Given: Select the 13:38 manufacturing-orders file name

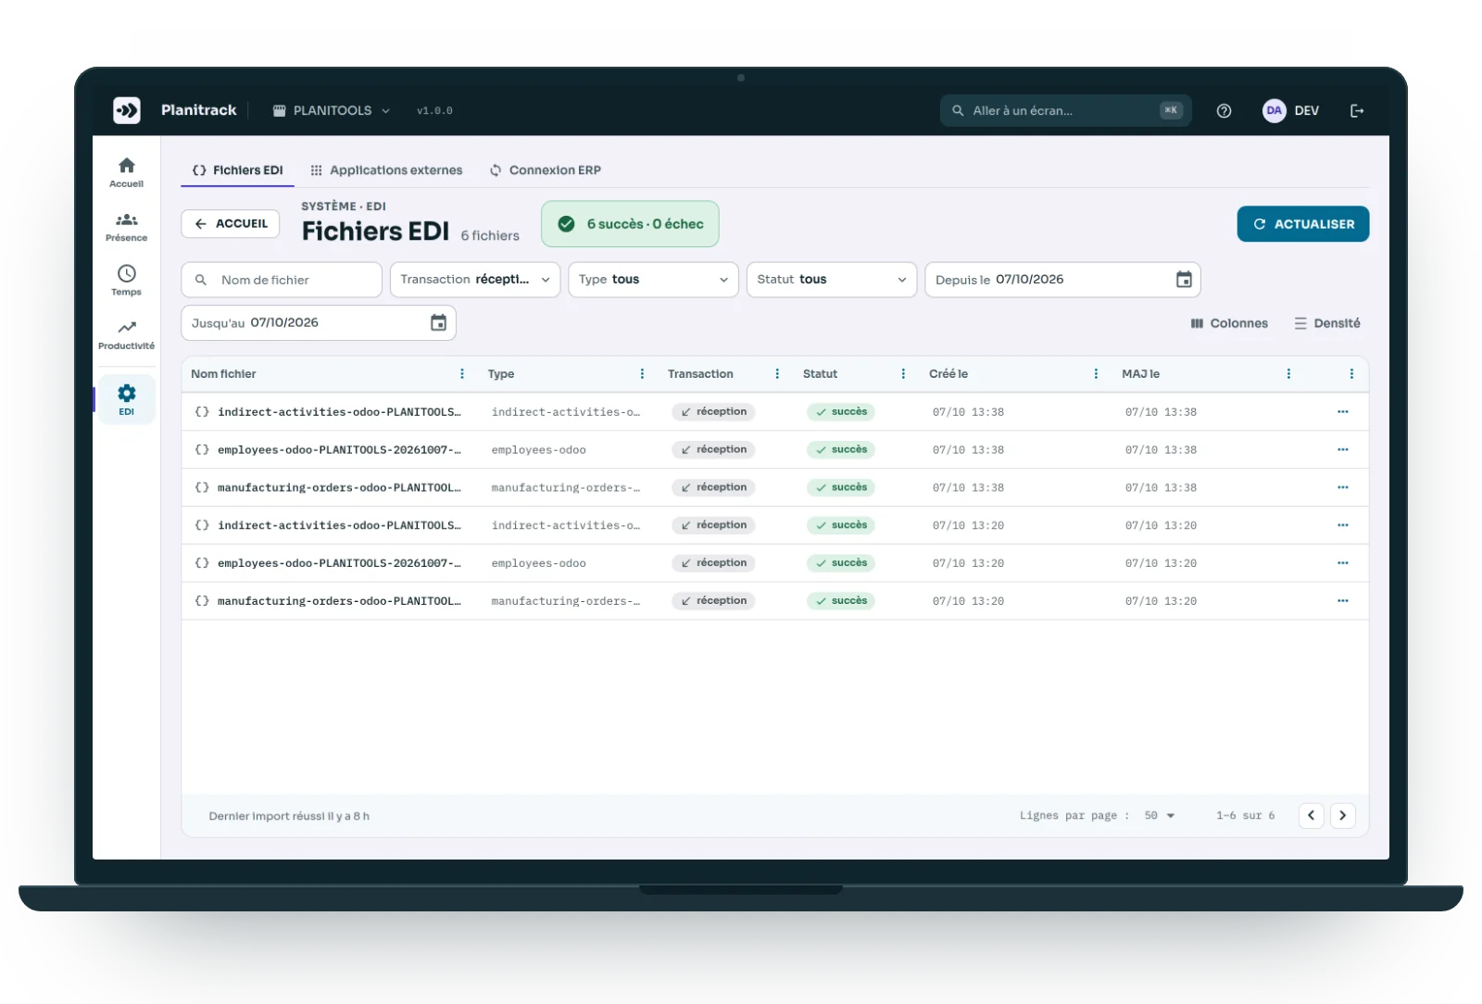Looking at the screenshot, I should coord(339,488).
